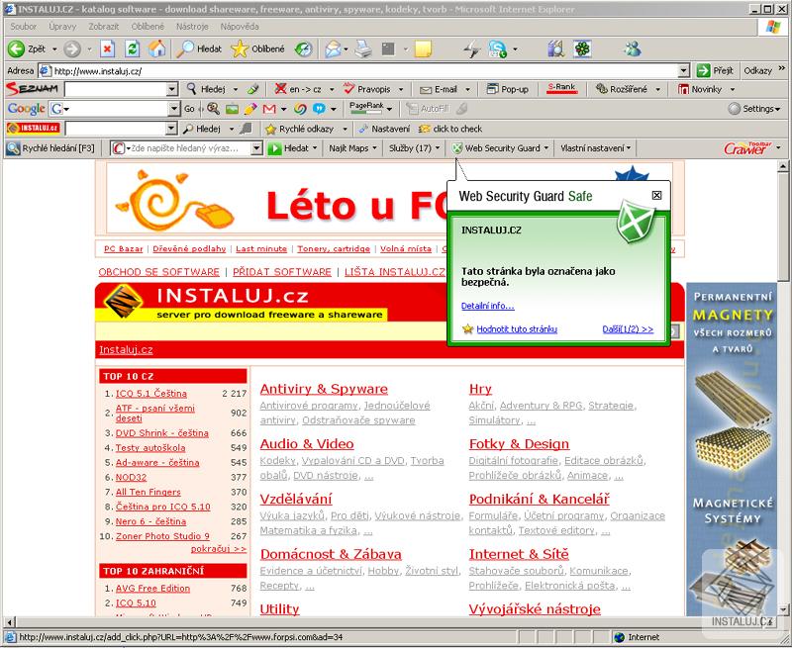792x648 pixels.
Task: Click the pokračuj >> link
Action: click(x=219, y=549)
